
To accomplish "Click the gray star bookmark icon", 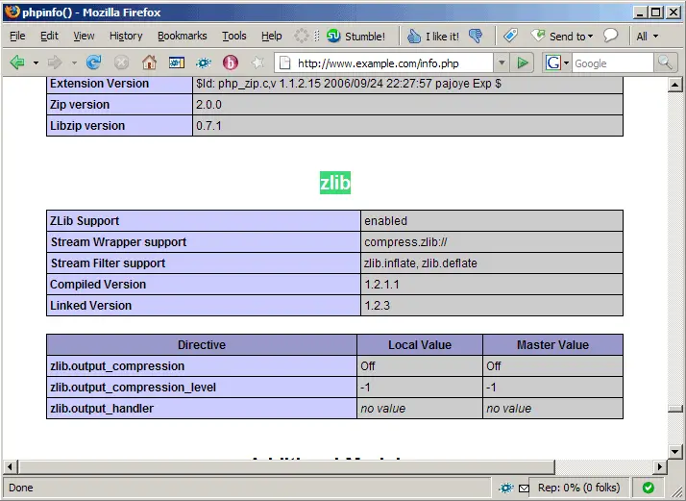I will (x=257, y=63).
